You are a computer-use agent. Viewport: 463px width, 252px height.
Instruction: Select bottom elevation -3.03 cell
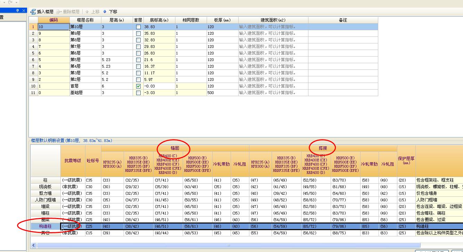point(159,93)
